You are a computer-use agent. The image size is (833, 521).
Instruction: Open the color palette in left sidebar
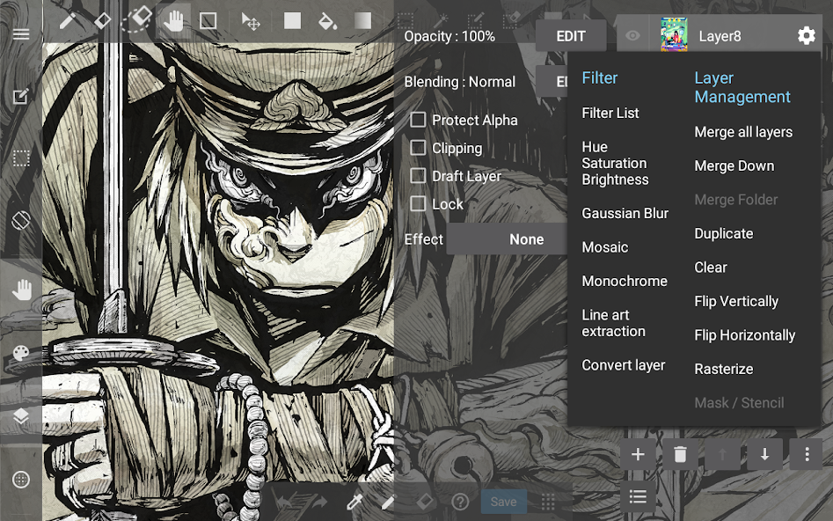[x=21, y=353]
